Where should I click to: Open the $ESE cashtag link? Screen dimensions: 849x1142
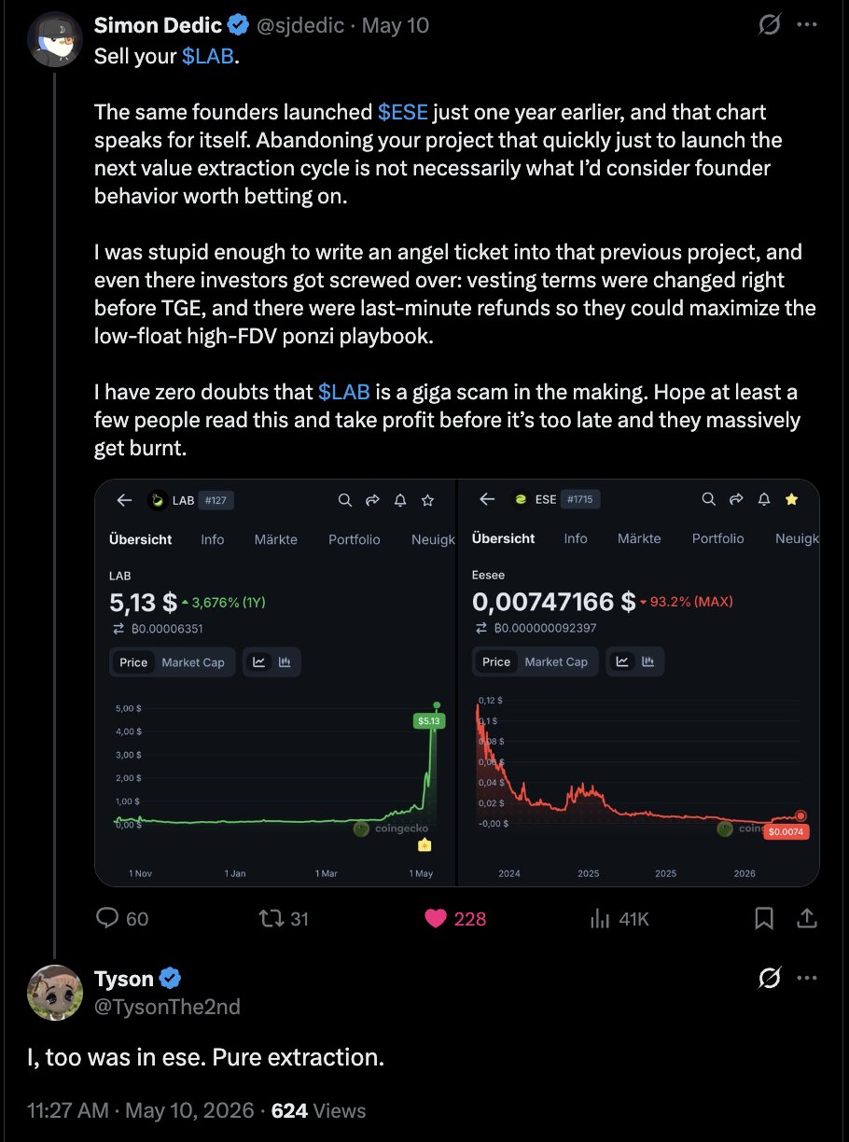[403, 112]
